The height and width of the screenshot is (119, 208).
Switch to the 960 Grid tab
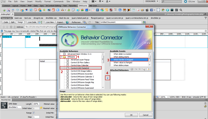coord(93,6)
